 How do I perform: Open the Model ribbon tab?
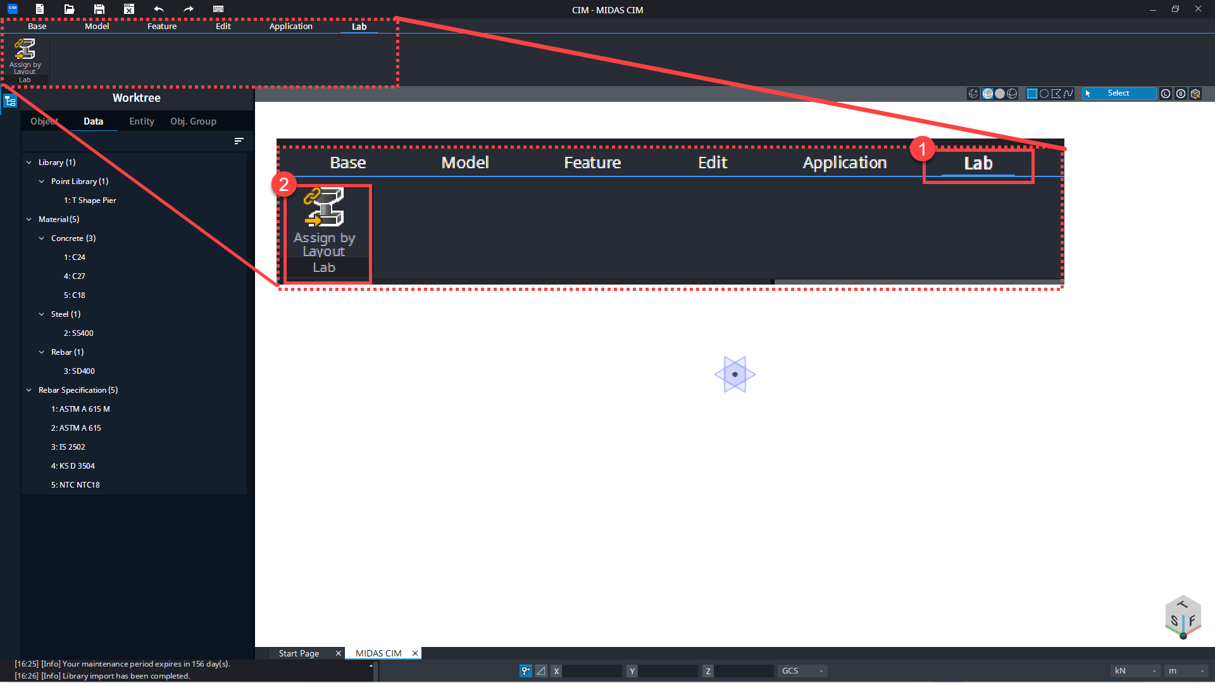click(x=97, y=27)
